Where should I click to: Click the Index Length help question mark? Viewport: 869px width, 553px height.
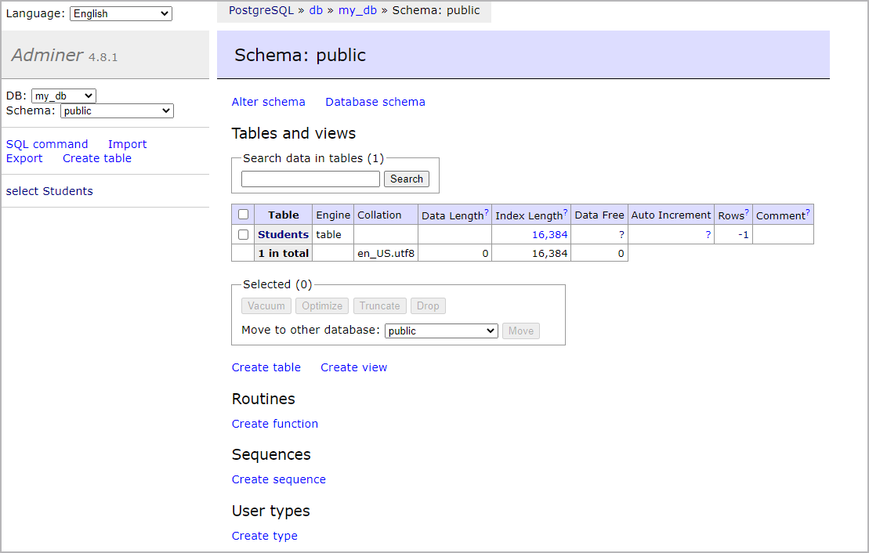[565, 212]
